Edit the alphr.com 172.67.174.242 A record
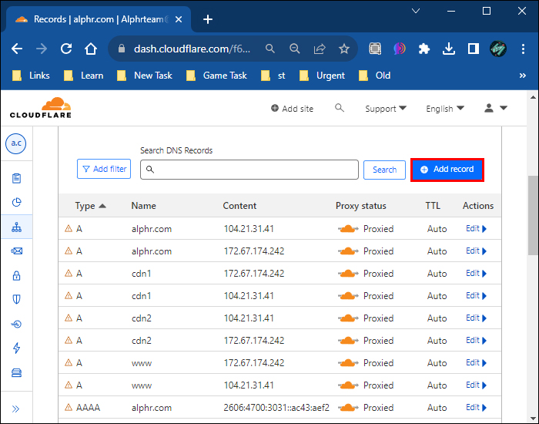 (x=476, y=251)
